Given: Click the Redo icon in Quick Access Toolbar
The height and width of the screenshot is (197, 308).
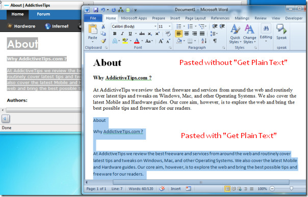Looking at the screenshot, I should [114, 10].
